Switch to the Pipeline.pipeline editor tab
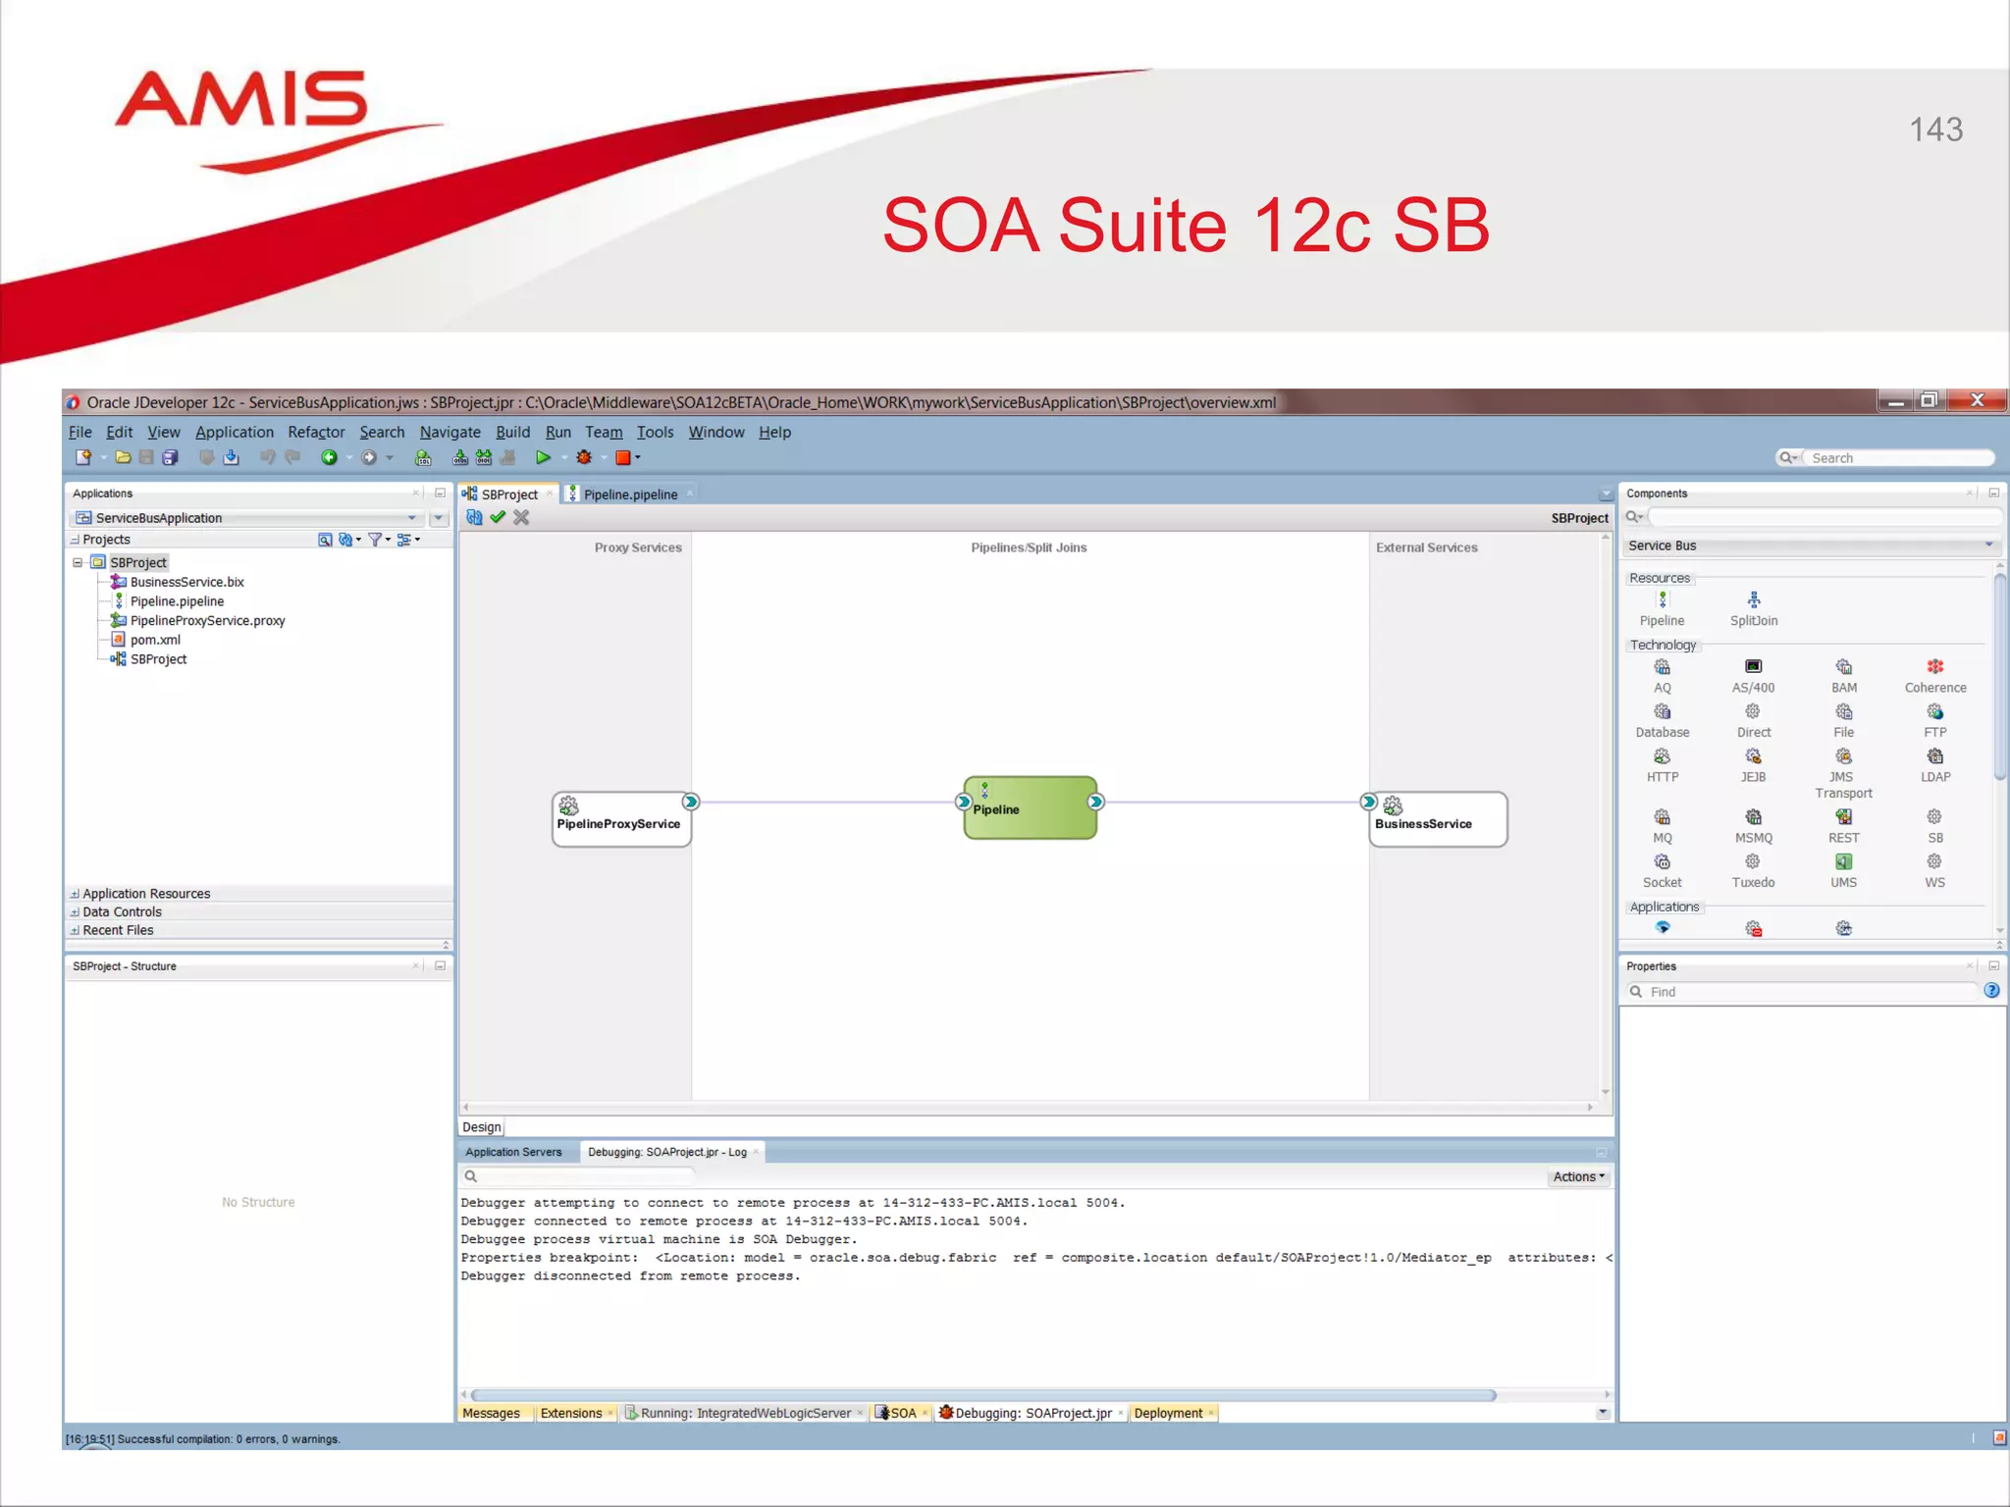The image size is (2010, 1507). 630,494
